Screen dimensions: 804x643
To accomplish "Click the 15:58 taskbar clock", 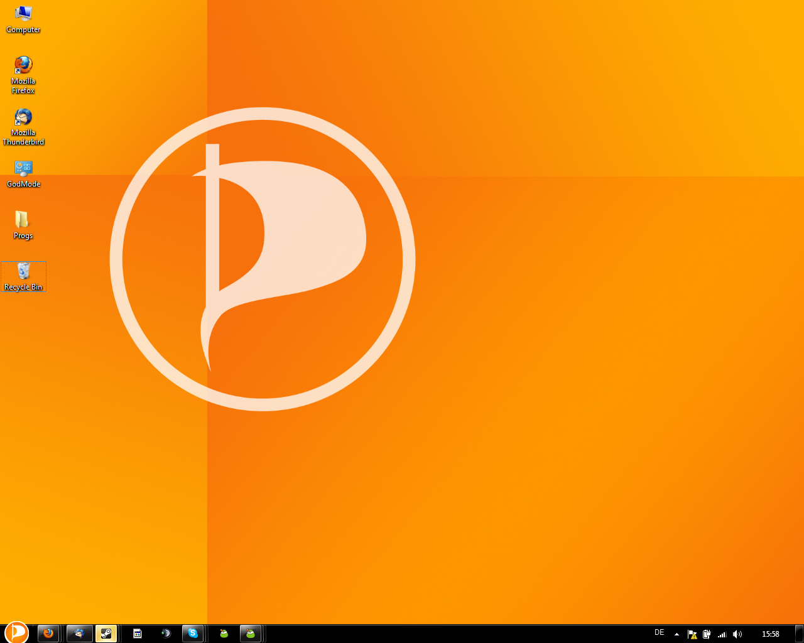I will point(770,634).
